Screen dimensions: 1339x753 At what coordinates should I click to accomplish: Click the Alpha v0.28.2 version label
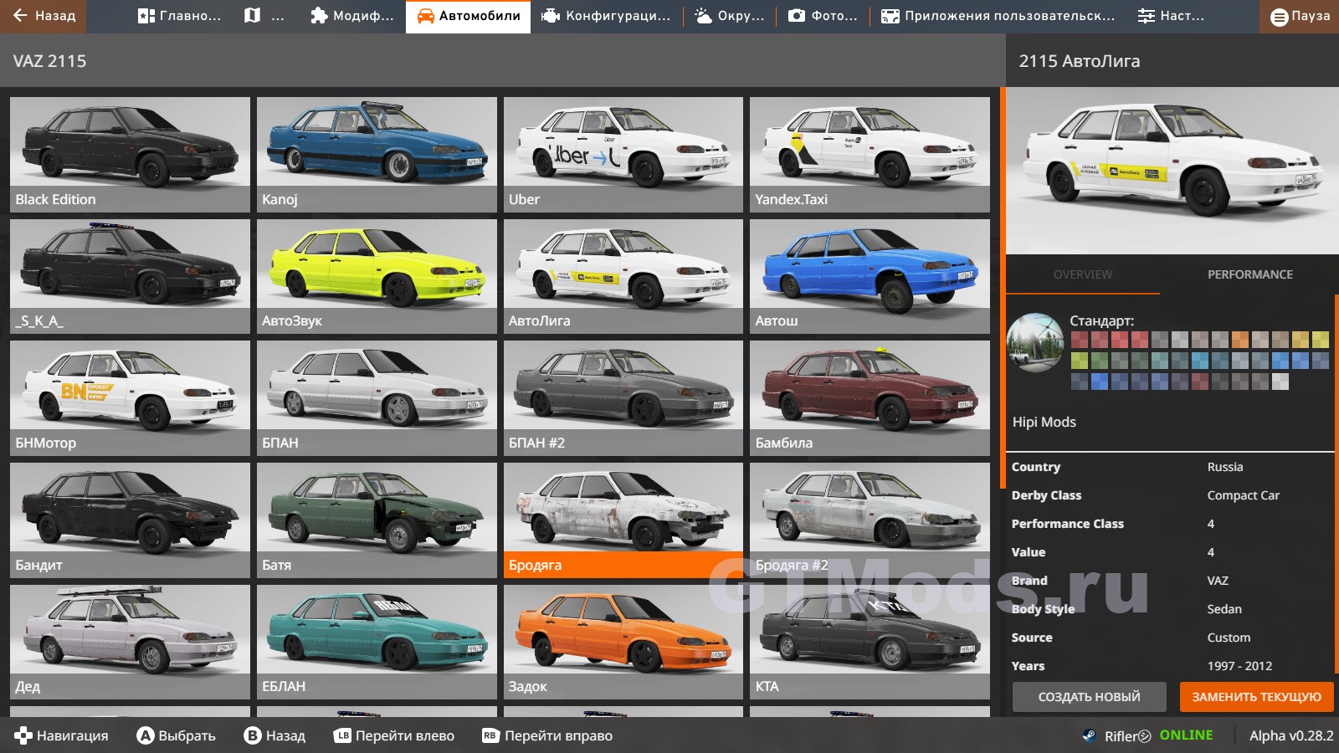1291,735
